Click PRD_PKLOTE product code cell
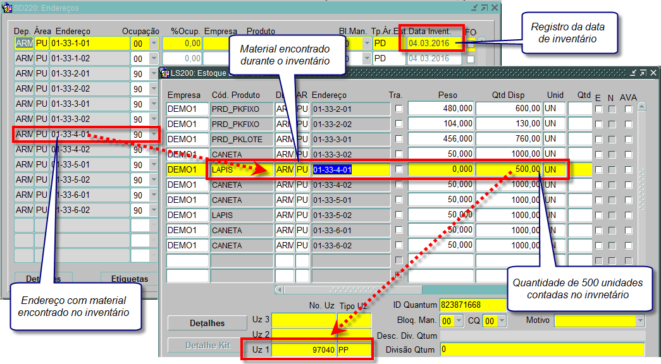The height and width of the screenshot is (364, 661). tap(242, 139)
